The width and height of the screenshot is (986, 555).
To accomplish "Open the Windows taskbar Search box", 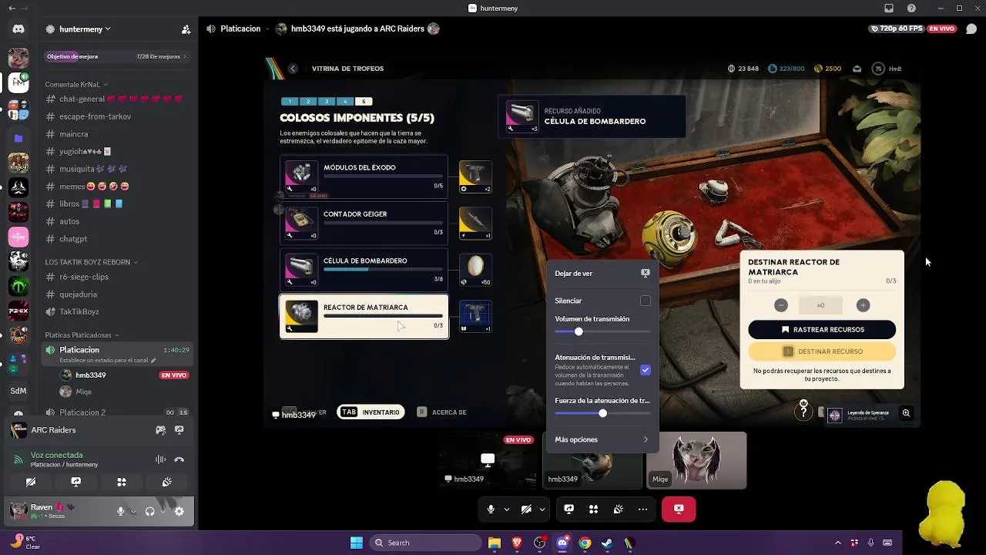I will tap(425, 543).
